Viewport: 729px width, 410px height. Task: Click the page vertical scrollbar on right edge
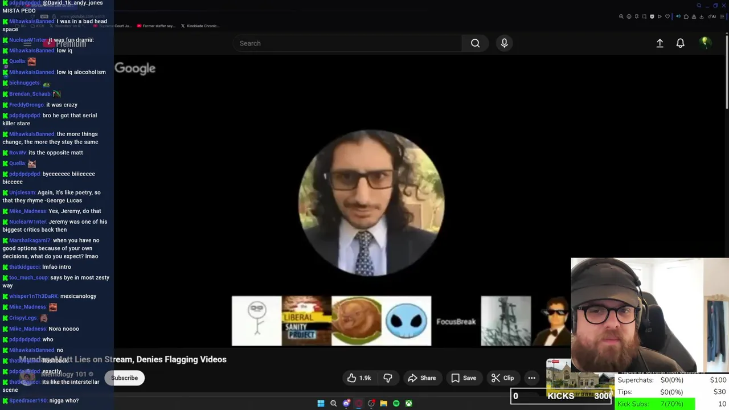[727, 71]
